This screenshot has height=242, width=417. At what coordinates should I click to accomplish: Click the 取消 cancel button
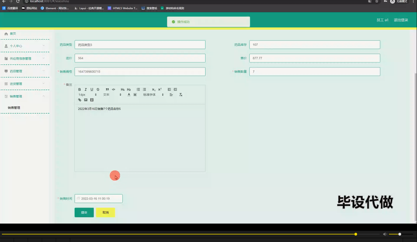[106, 212]
